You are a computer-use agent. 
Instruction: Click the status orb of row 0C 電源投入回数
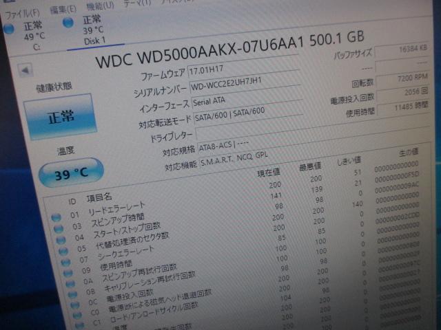[x=75, y=305]
